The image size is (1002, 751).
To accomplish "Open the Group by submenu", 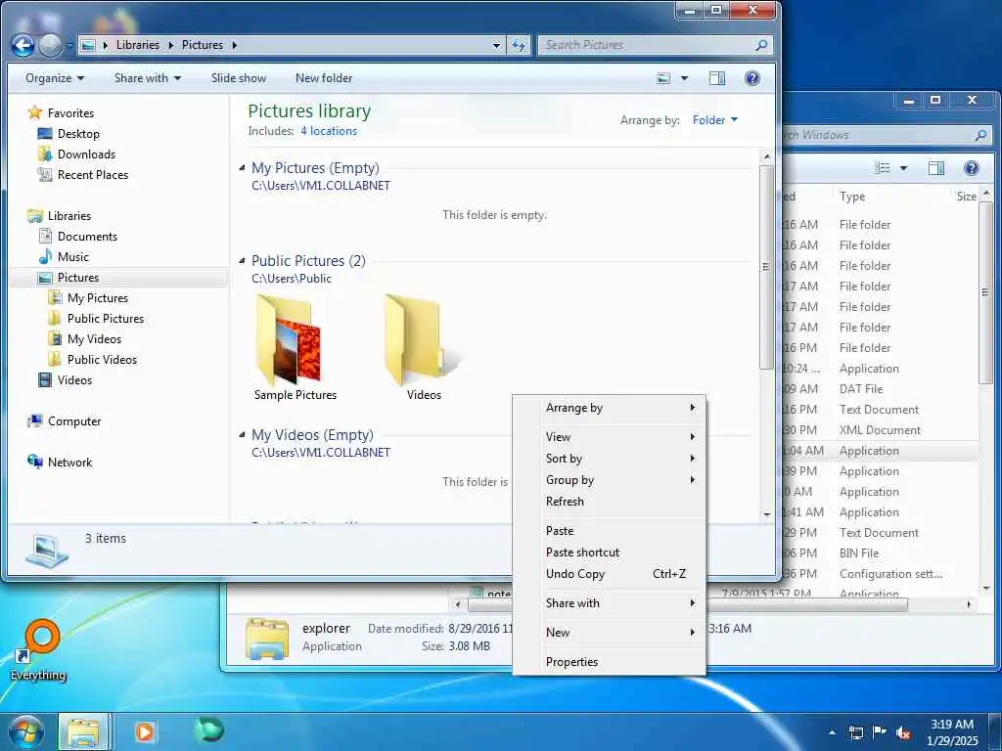I will click(x=609, y=479).
